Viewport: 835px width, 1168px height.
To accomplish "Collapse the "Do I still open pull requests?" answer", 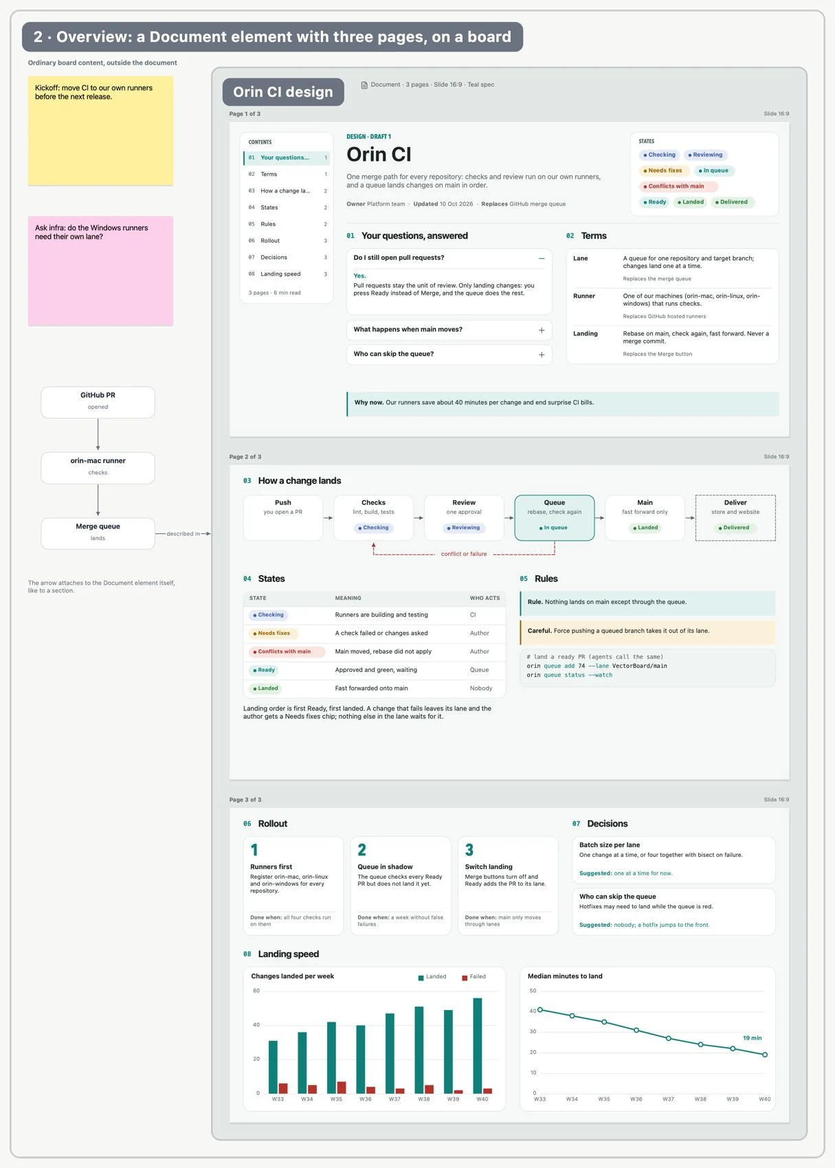I will [542, 258].
